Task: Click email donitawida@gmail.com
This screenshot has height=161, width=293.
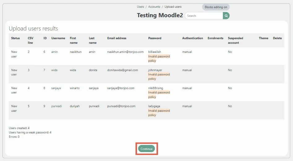Action: (x=123, y=70)
